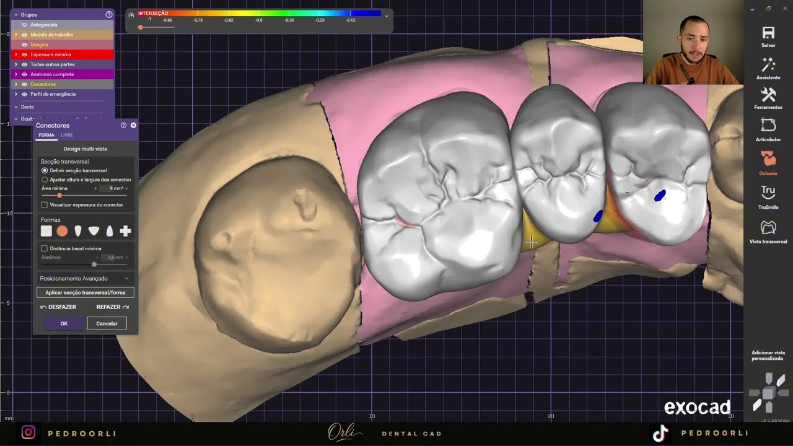This screenshot has width=793, height=446.
Task: Hide the Todas outras partes group
Action: 24,64
